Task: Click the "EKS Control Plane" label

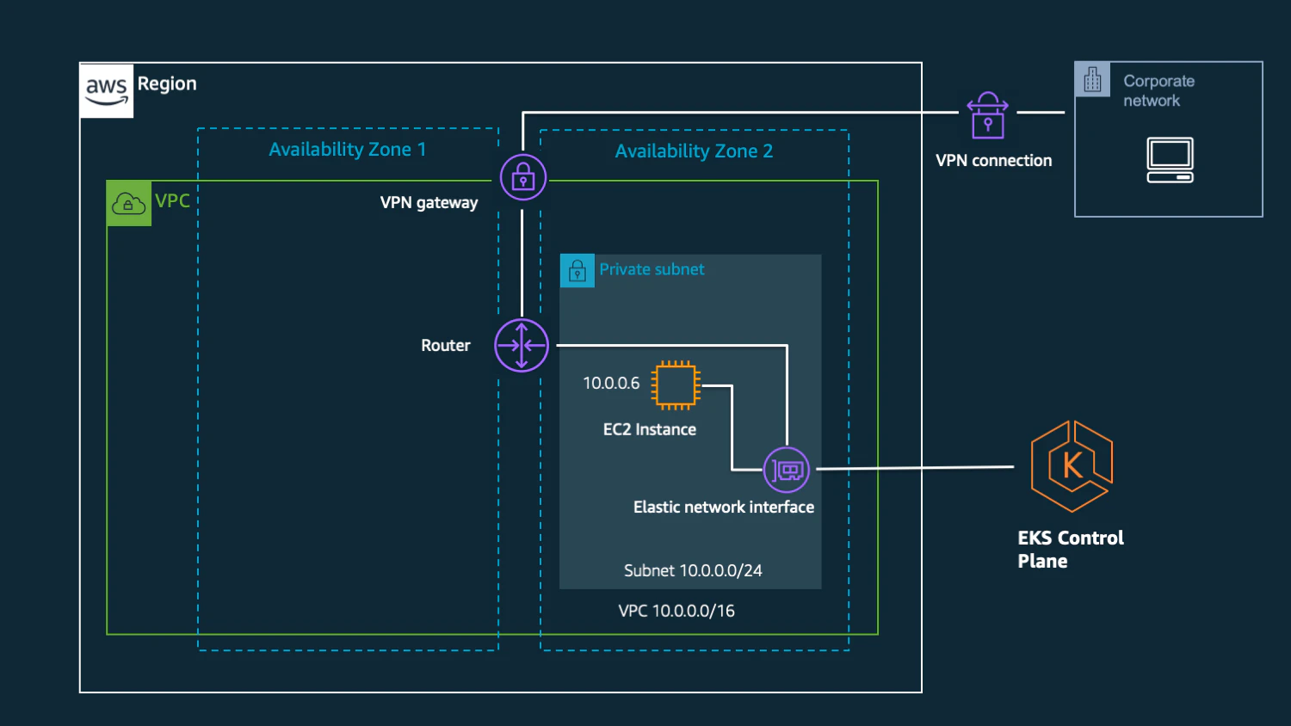Action: point(1071,550)
